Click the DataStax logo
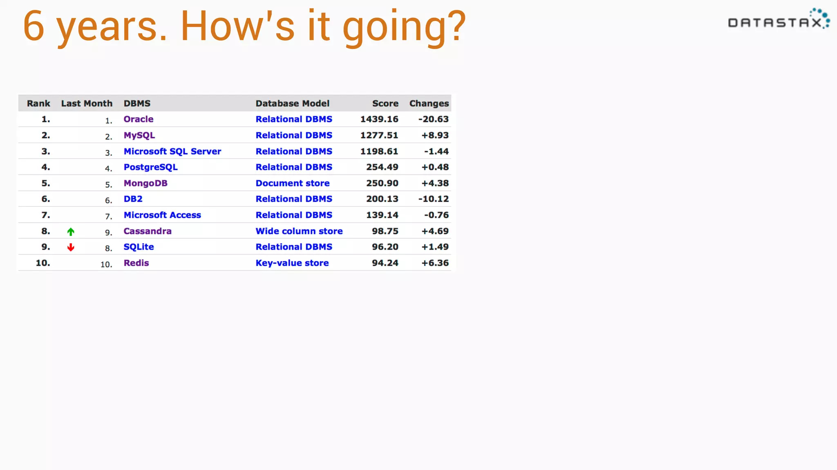837x470 pixels. pyautogui.click(x=778, y=20)
